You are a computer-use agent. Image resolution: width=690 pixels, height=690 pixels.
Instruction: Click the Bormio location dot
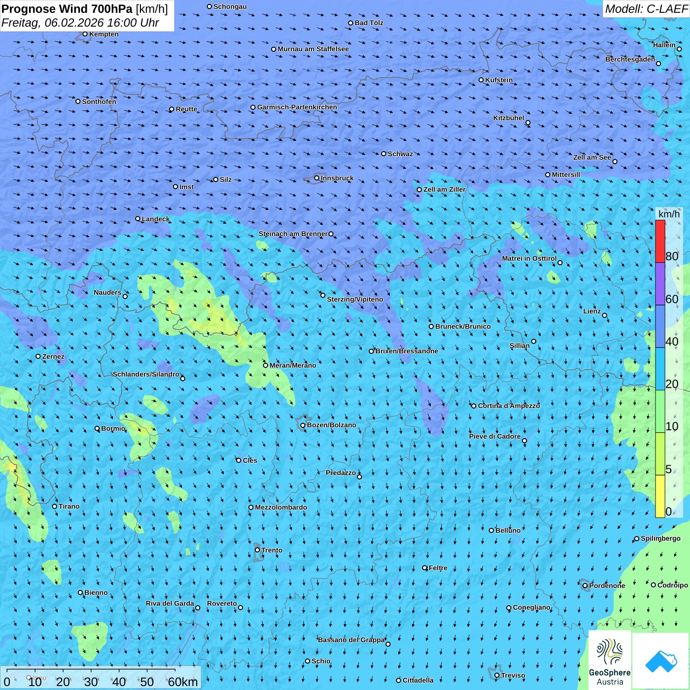97,429
